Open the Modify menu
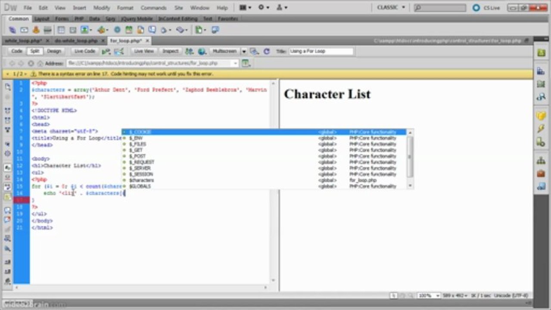The width and height of the screenshot is (551, 310). [102, 8]
